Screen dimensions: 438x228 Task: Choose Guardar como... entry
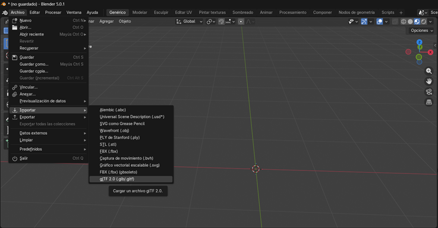point(49,64)
